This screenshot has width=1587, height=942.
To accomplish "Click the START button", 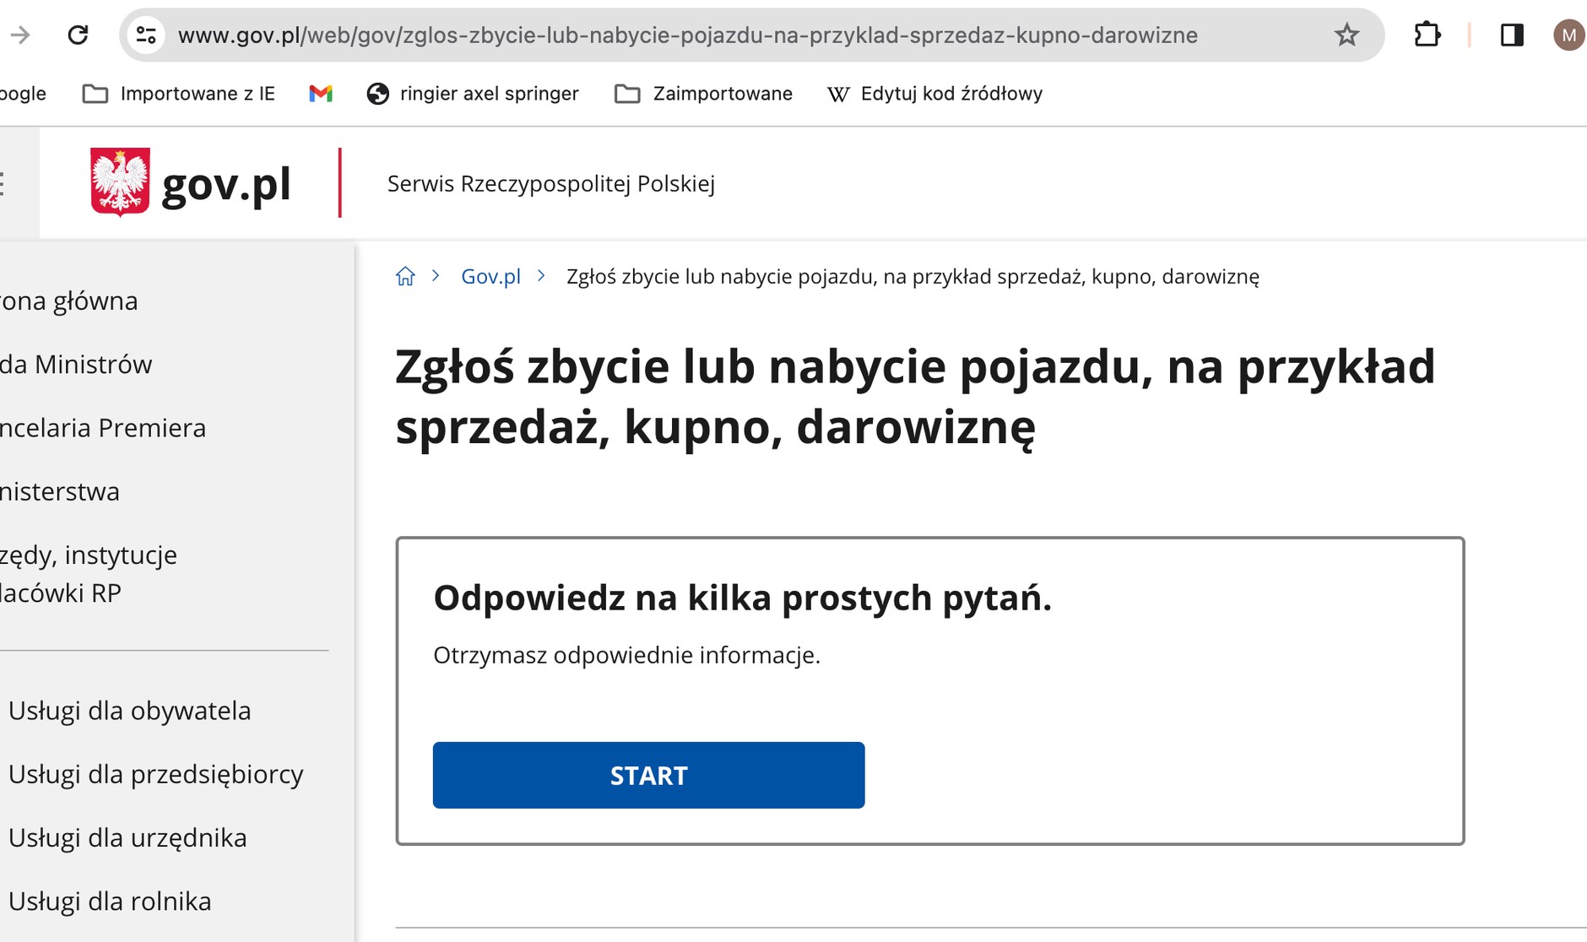I will coord(648,775).
